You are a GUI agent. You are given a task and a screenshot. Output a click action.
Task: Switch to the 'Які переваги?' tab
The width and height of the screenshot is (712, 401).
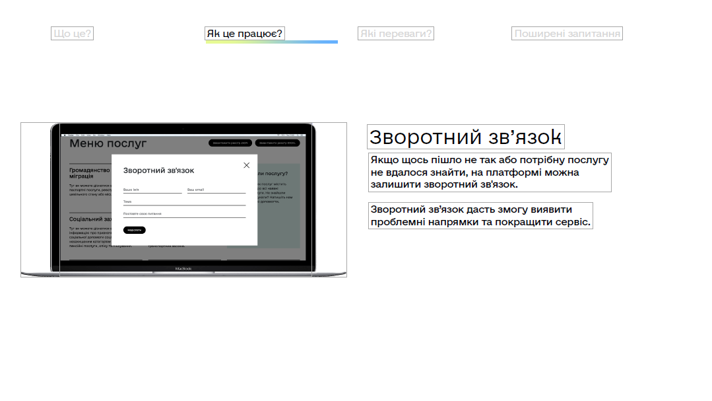[396, 34]
